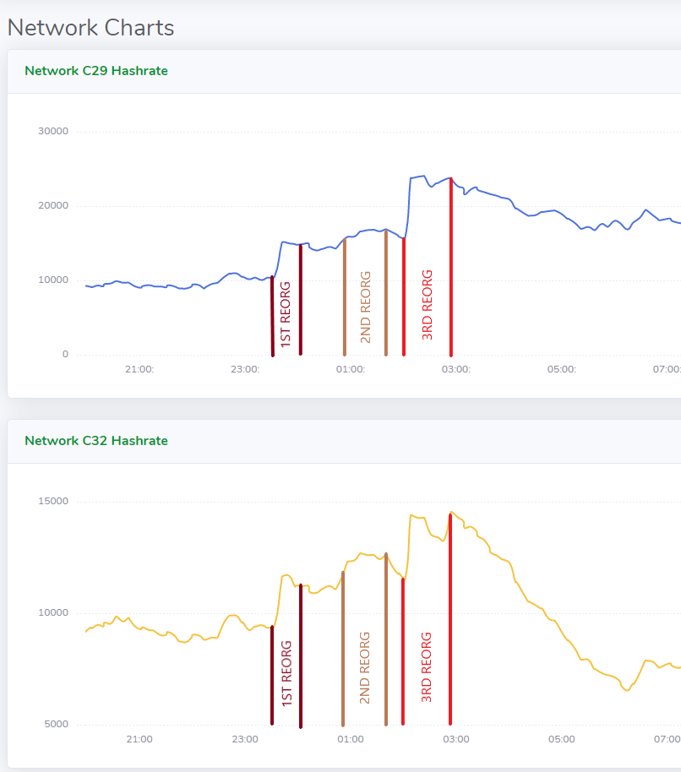Viewport: 681px width, 772px height.
Task: Click the 10000 y-axis label in C32 chart
Action: (53, 612)
